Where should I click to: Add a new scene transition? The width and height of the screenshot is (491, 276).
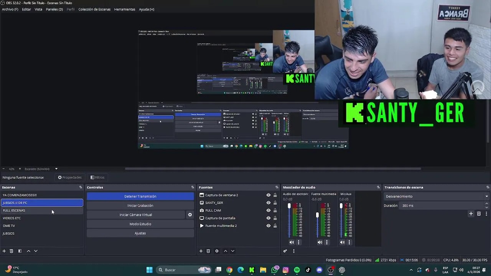(471, 214)
